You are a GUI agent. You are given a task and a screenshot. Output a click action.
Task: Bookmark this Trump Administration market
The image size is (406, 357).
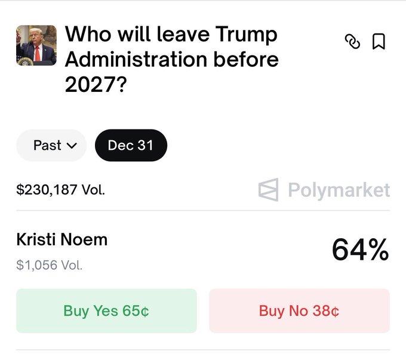coord(379,41)
